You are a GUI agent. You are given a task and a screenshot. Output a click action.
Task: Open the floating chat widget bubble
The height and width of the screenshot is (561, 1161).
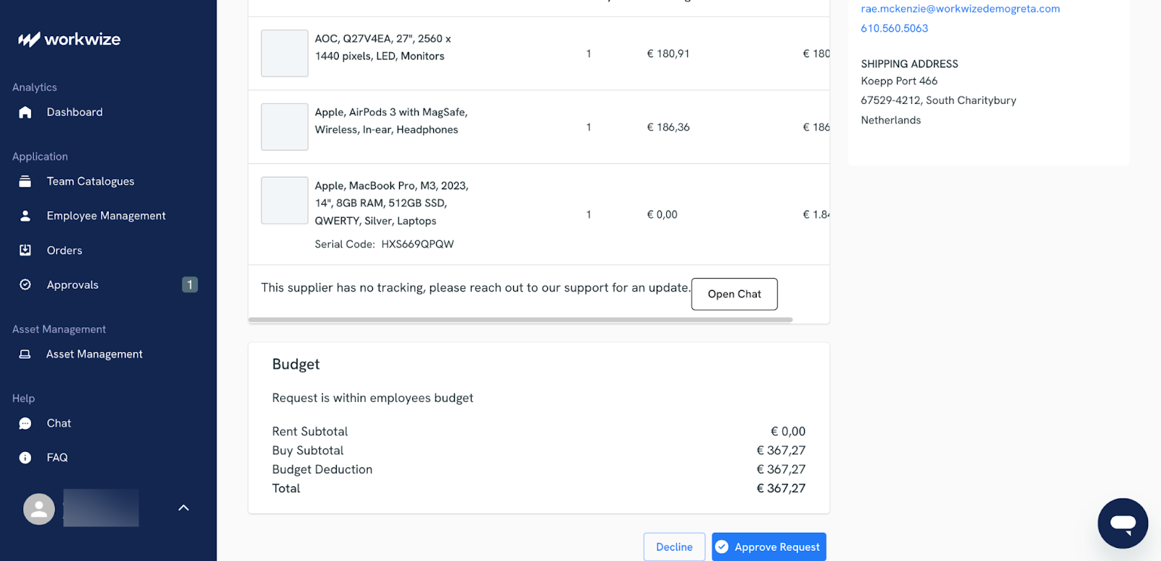[1123, 523]
